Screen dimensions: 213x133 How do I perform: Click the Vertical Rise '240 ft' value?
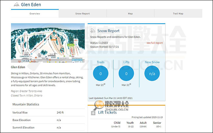pyautogui.click(x=60, y=113)
